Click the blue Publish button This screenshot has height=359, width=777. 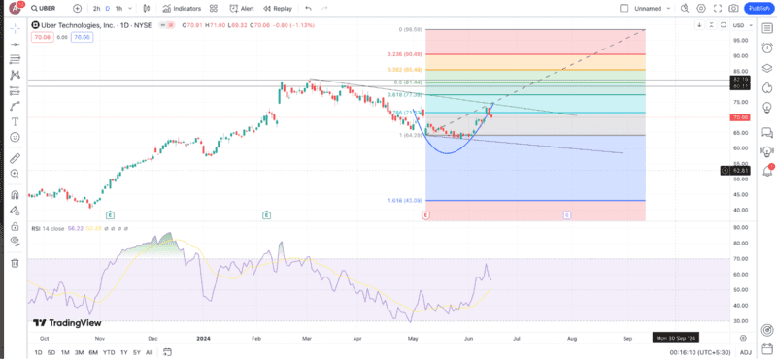coord(759,9)
